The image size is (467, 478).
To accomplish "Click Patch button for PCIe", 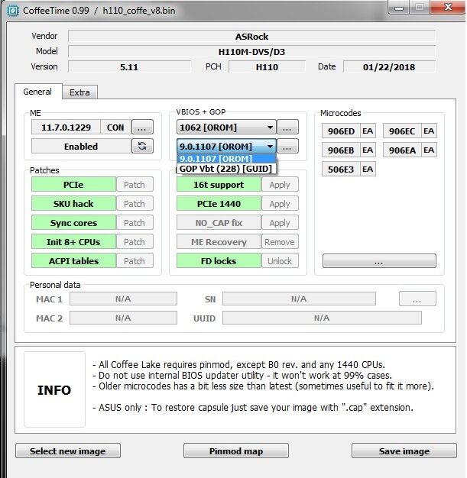I will 135,185.
